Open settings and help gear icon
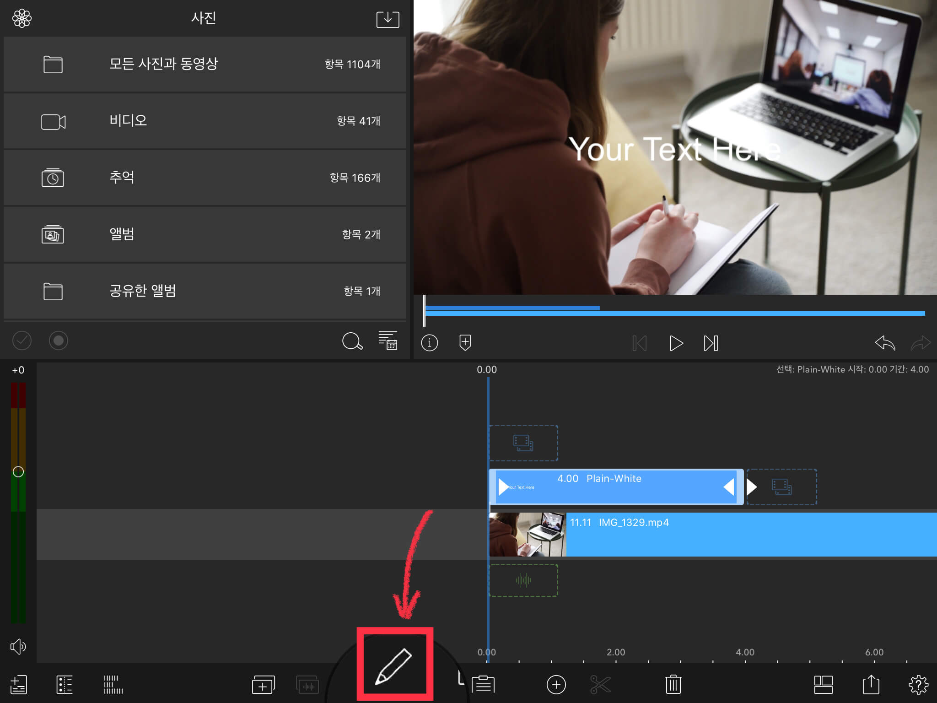Viewport: 937px width, 703px height. coord(918,685)
